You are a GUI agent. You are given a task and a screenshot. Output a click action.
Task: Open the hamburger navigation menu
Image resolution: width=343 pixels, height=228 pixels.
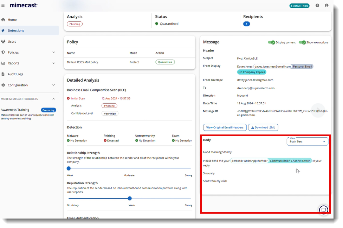coord(4,5)
